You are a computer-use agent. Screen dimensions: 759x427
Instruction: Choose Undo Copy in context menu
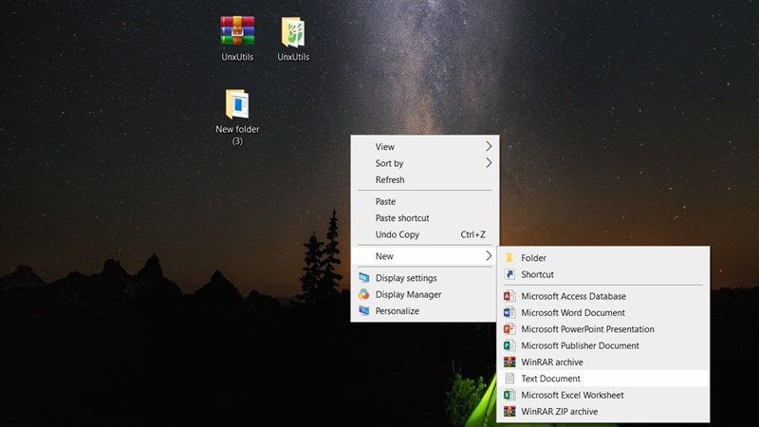coord(397,234)
